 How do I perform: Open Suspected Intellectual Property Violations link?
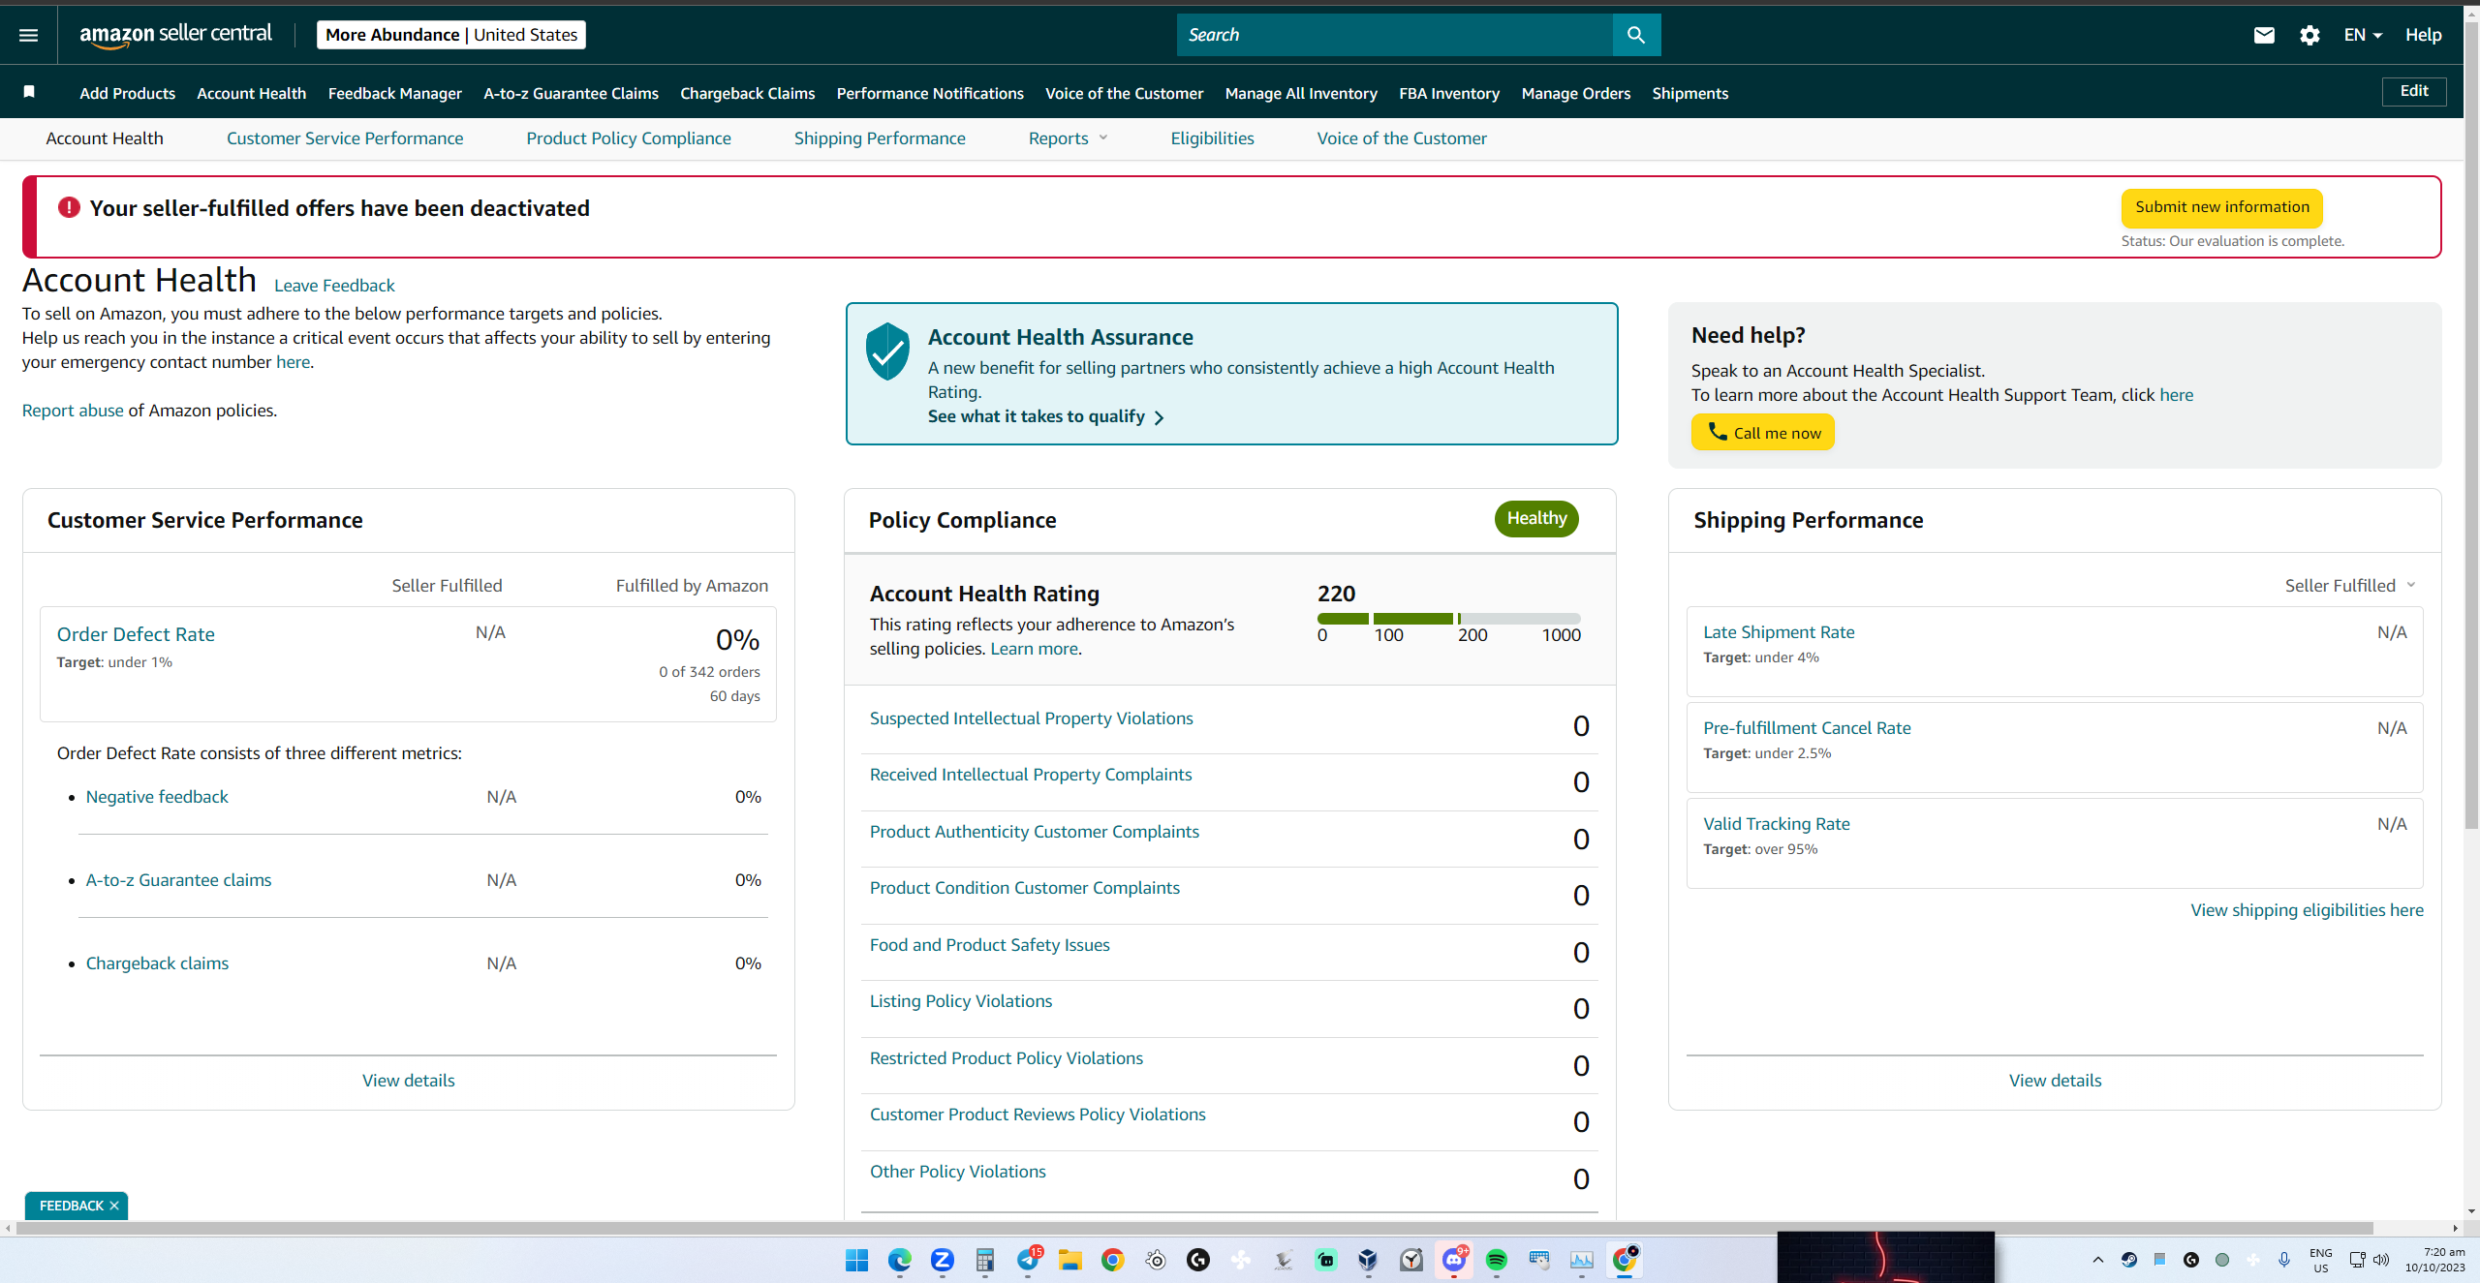[1031, 718]
